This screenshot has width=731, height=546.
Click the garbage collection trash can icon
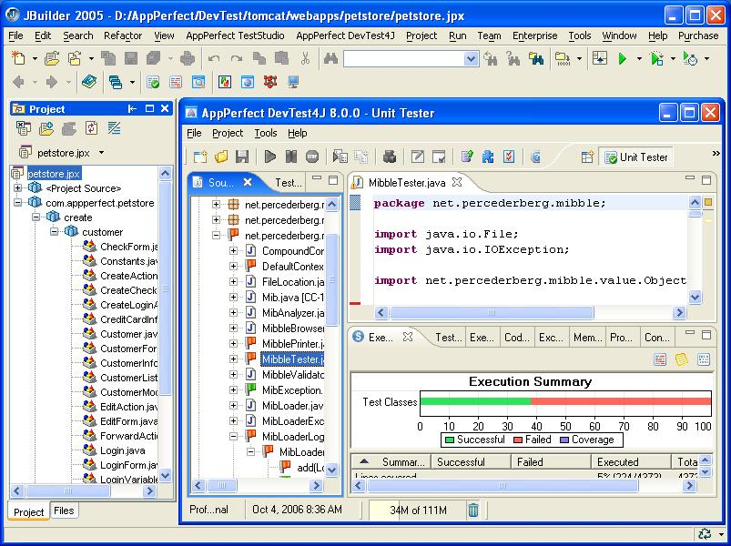(472, 511)
